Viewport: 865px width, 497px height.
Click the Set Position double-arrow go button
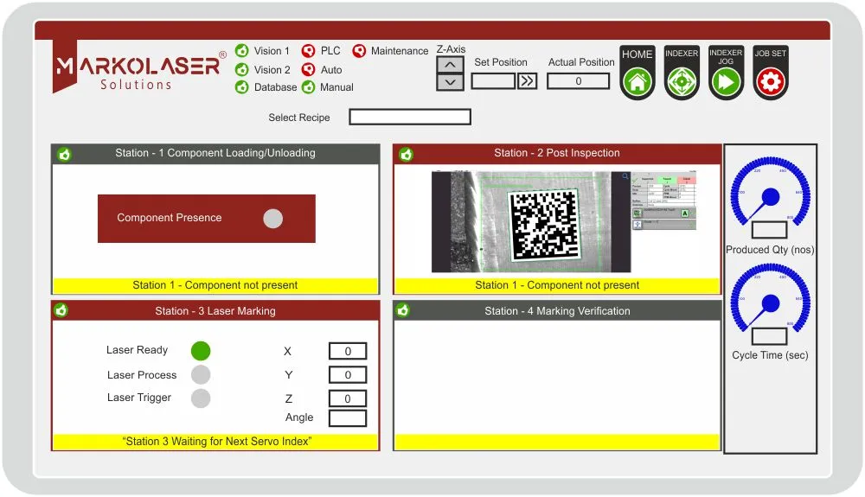[527, 81]
